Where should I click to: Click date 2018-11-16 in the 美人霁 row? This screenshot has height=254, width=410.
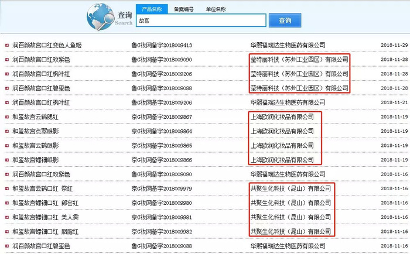pos(394,217)
